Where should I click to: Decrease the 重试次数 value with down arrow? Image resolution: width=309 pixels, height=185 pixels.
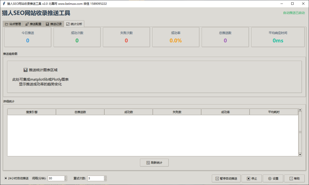pos(105,180)
